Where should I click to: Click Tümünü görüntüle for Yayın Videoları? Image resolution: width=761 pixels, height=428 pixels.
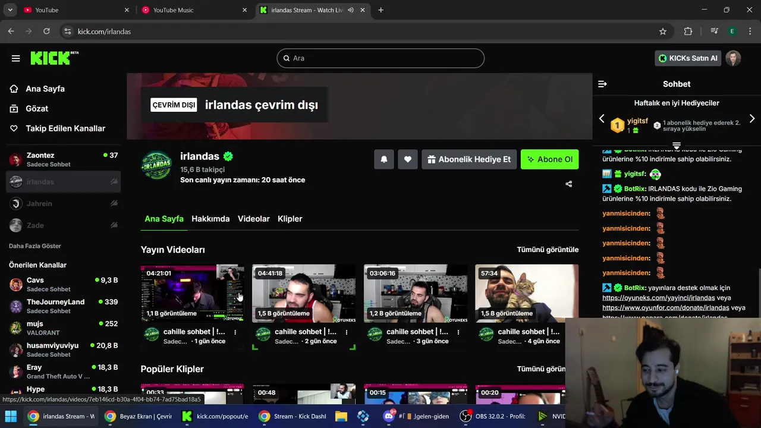(x=548, y=250)
